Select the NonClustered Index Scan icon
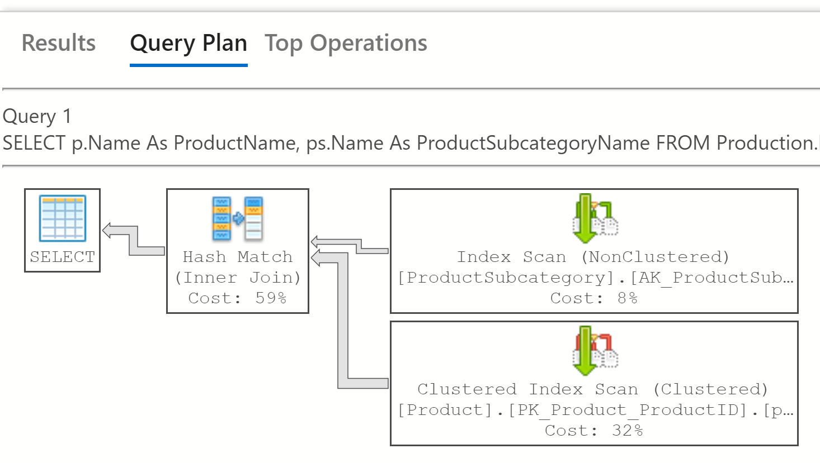Image resolution: width=820 pixels, height=463 pixels. click(594, 218)
